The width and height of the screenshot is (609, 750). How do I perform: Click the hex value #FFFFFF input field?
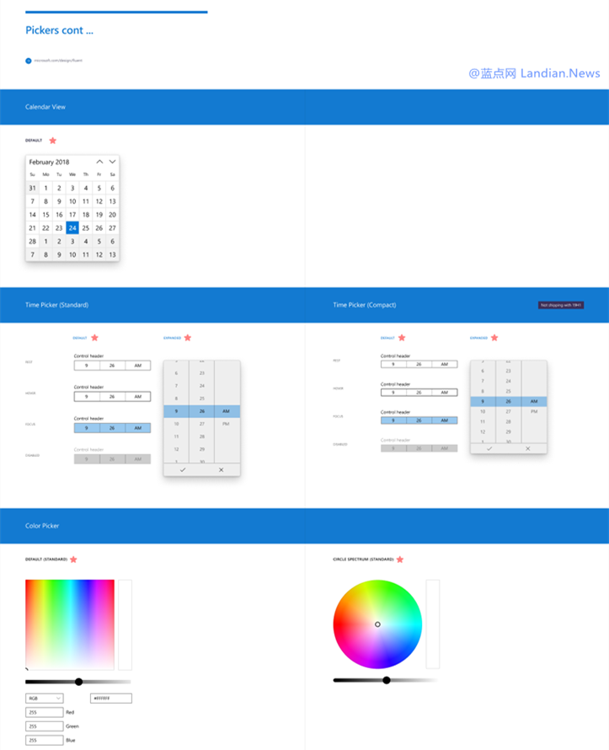111,698
